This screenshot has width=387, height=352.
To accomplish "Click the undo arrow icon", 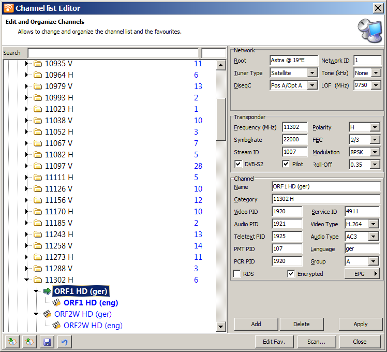I will [x=63, y=342].
